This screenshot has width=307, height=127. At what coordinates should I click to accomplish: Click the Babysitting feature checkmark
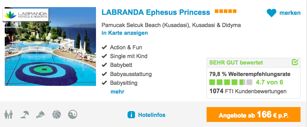104,83
